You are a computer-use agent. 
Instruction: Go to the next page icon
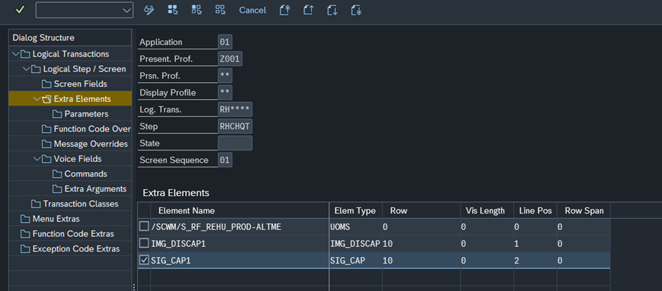coord(332,10)
